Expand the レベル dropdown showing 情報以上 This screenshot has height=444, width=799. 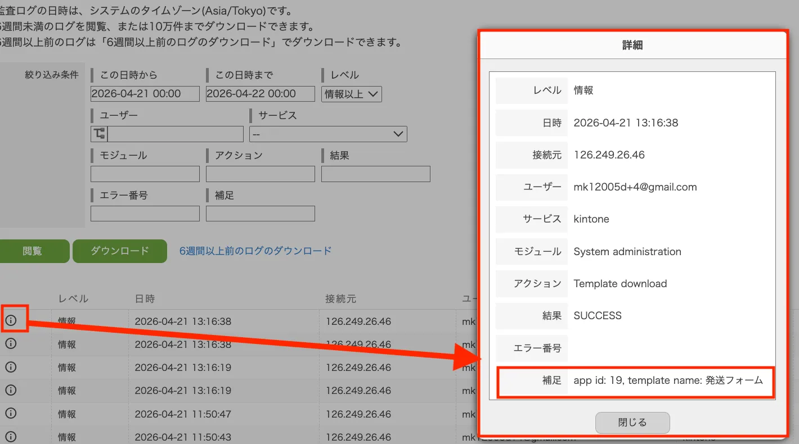coord(351,94)
